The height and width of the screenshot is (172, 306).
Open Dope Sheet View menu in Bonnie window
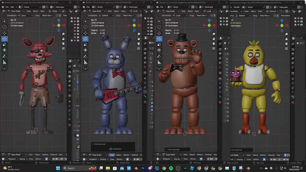(x=112, y=155)
